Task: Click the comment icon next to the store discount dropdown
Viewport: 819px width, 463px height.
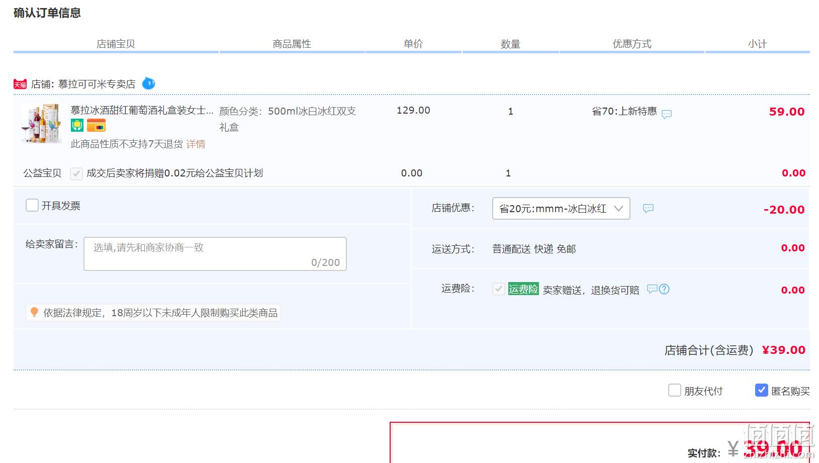Action: point(649,208)
